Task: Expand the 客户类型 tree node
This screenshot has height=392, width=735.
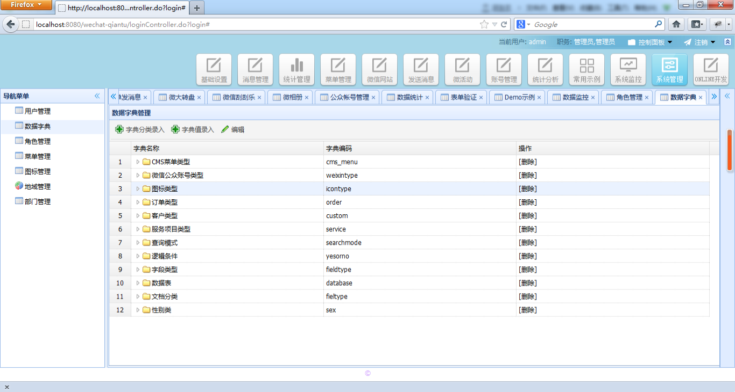Action: (138, 215)
